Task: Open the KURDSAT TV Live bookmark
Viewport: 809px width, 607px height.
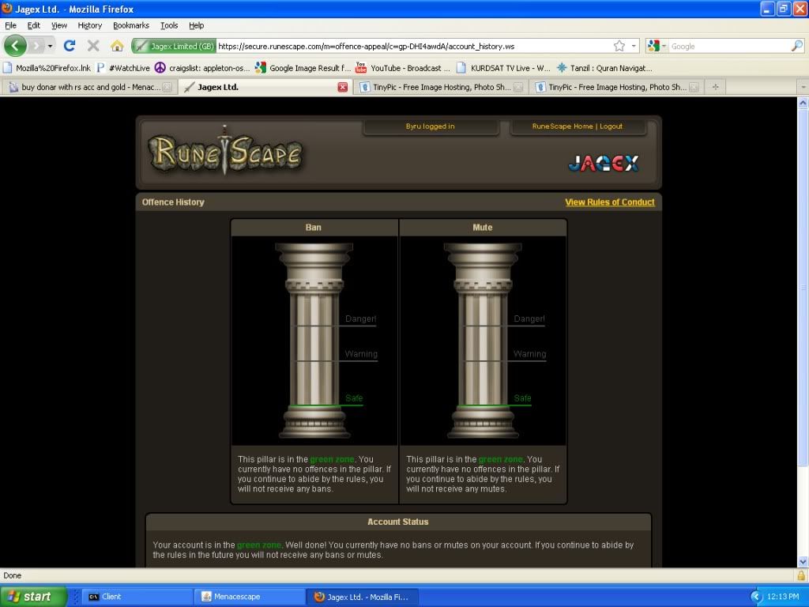Action: [x=503, y=68]
